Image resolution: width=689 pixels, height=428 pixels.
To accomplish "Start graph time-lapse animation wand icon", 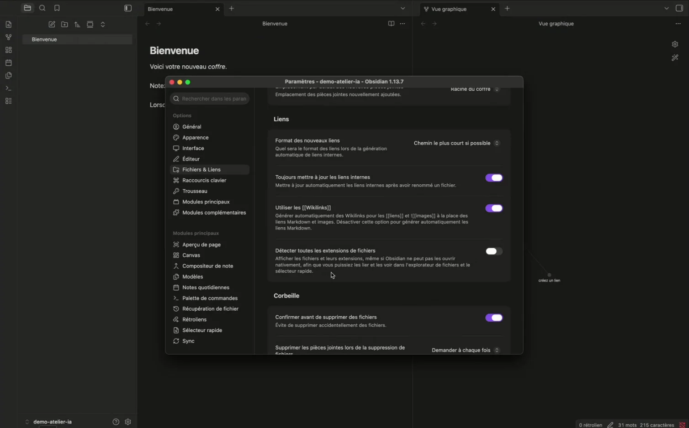I will pyautogui.click(x=675, y=57).
